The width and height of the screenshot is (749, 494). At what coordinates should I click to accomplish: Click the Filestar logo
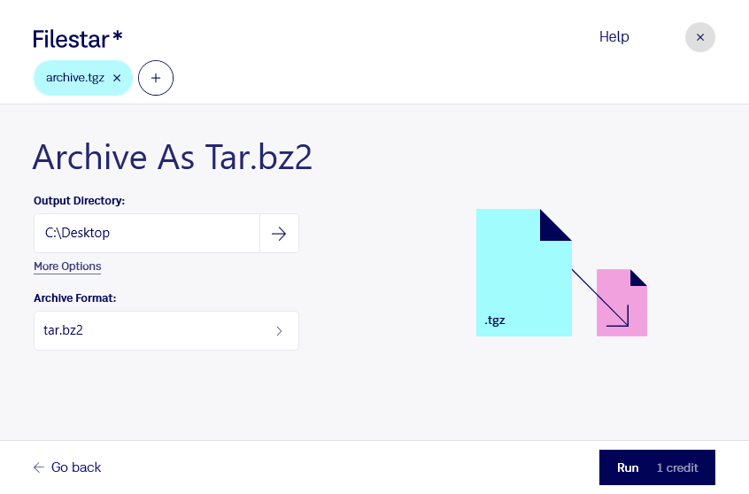coord(77,39)
